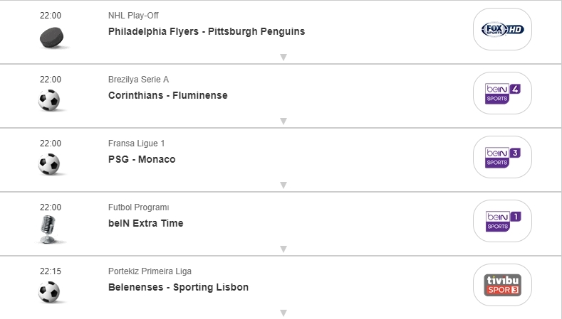The height and width of the screenshot is (319, 562).
Task: Click soccer ball icon beside Corinthians - Fluminense
Action: click(x=49, y=100)
